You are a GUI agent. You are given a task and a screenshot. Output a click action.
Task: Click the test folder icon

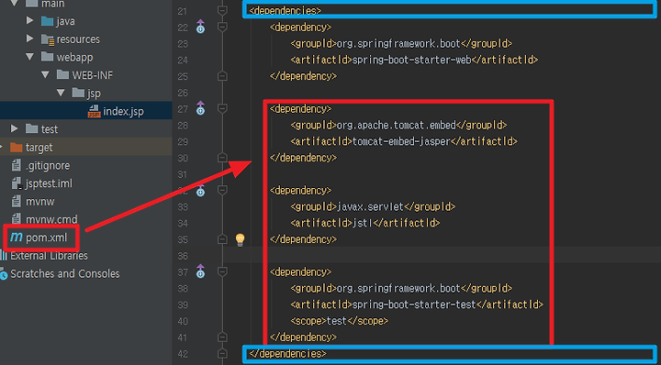coord(31,128)
